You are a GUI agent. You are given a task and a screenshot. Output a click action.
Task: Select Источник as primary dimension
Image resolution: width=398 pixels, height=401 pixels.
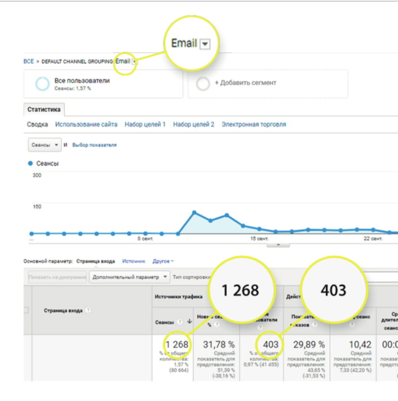point(134,261)
